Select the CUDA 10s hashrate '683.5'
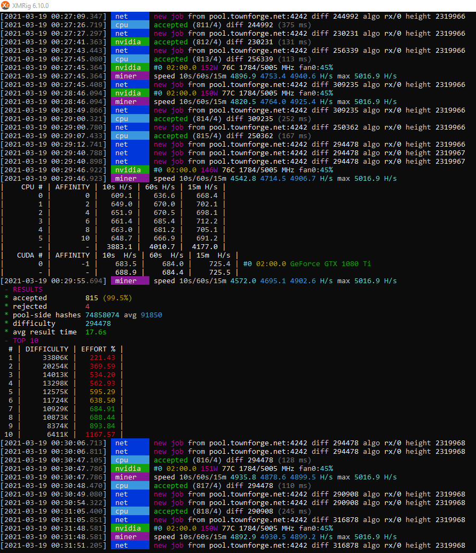The width and height of the screenshot is (476, 553). pos(125,264)
